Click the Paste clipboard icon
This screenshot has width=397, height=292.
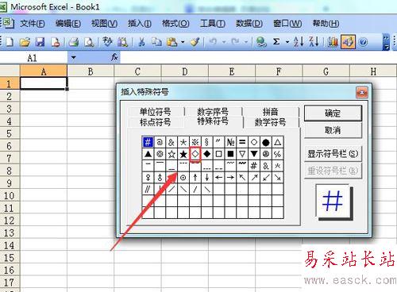(x=172, y=42)
